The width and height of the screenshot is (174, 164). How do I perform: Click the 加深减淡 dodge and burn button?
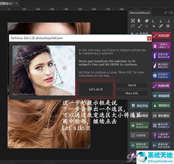tap(161, 76)
